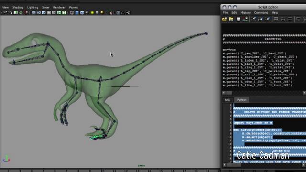Click Load Script icon in Script Editor

pos(224,19)
